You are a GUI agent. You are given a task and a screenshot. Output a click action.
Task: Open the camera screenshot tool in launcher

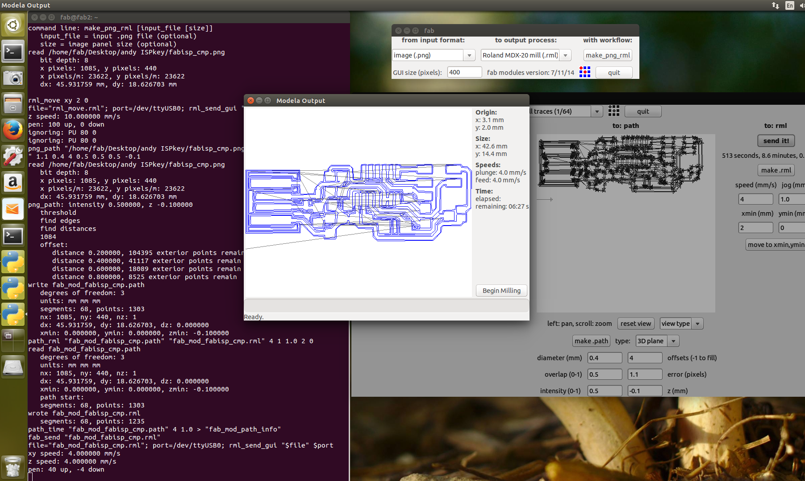(13, 78)
